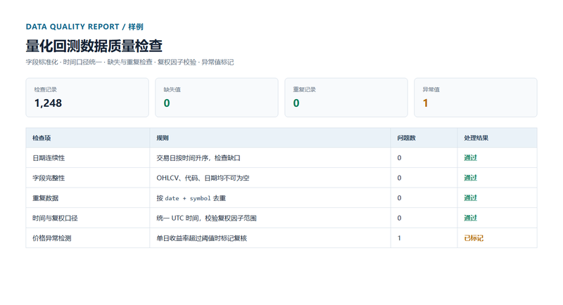The image size is (563, 305).
Task: Select the 缺失值 summary card
Action: [217, 98]
